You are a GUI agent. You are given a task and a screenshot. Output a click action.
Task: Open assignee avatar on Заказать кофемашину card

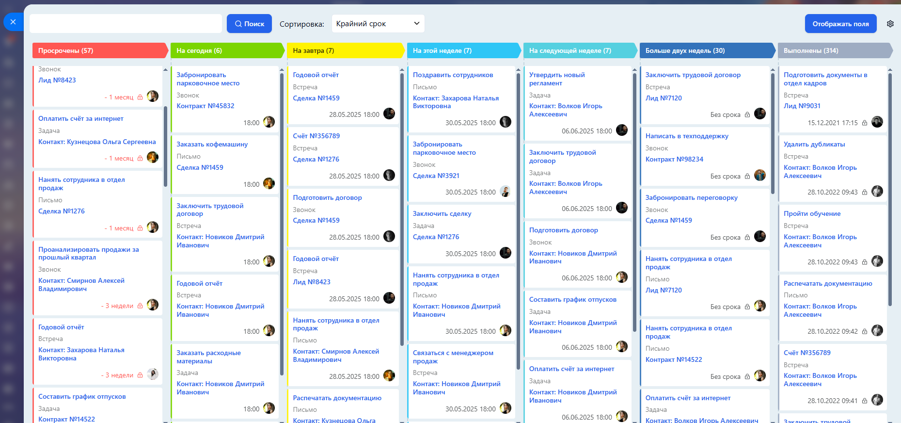269,183
